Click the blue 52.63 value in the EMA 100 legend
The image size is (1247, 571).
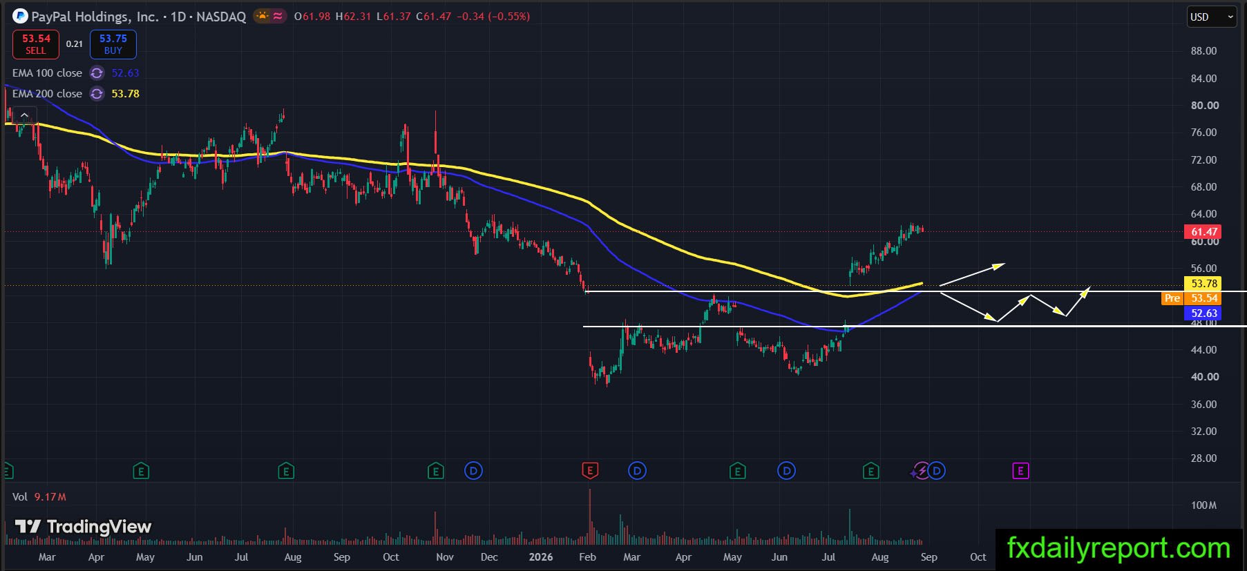(x=125, y=73)
